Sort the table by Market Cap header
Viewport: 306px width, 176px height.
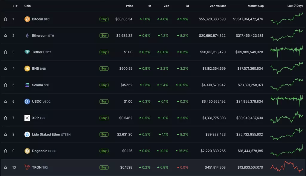[255, 6]
